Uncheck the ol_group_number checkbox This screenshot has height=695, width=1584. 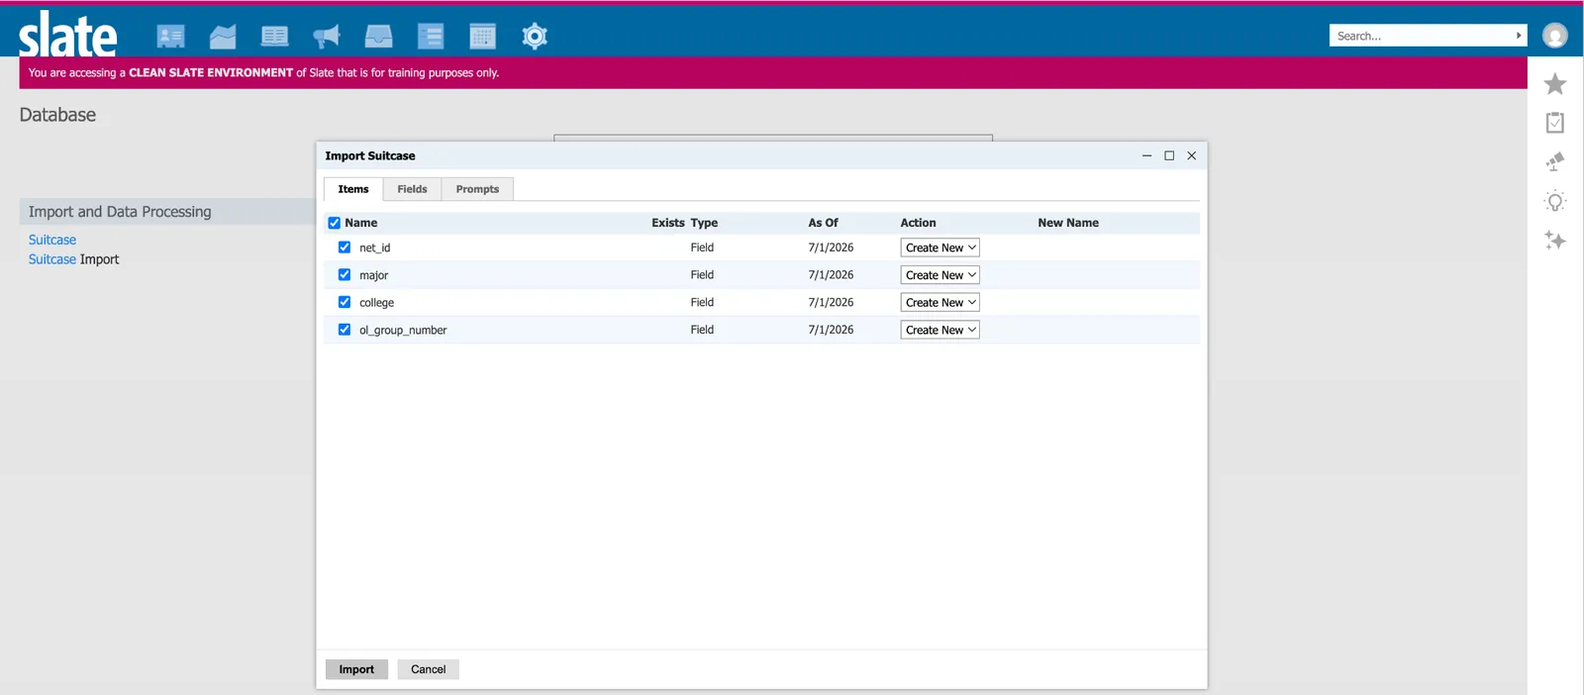click(x=345, y=330)
